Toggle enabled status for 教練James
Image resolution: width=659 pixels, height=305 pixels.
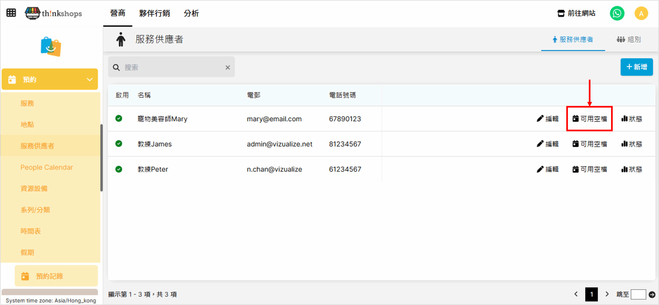coord(119,144)
